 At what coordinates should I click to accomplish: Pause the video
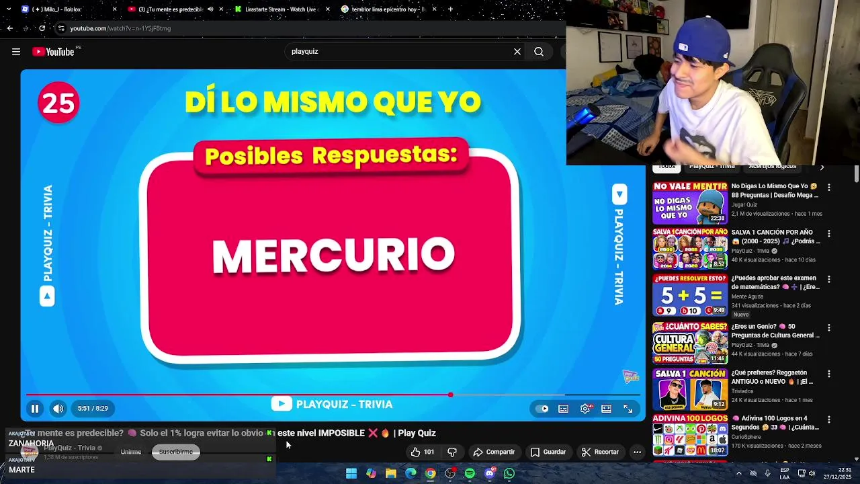coord(35,408)
